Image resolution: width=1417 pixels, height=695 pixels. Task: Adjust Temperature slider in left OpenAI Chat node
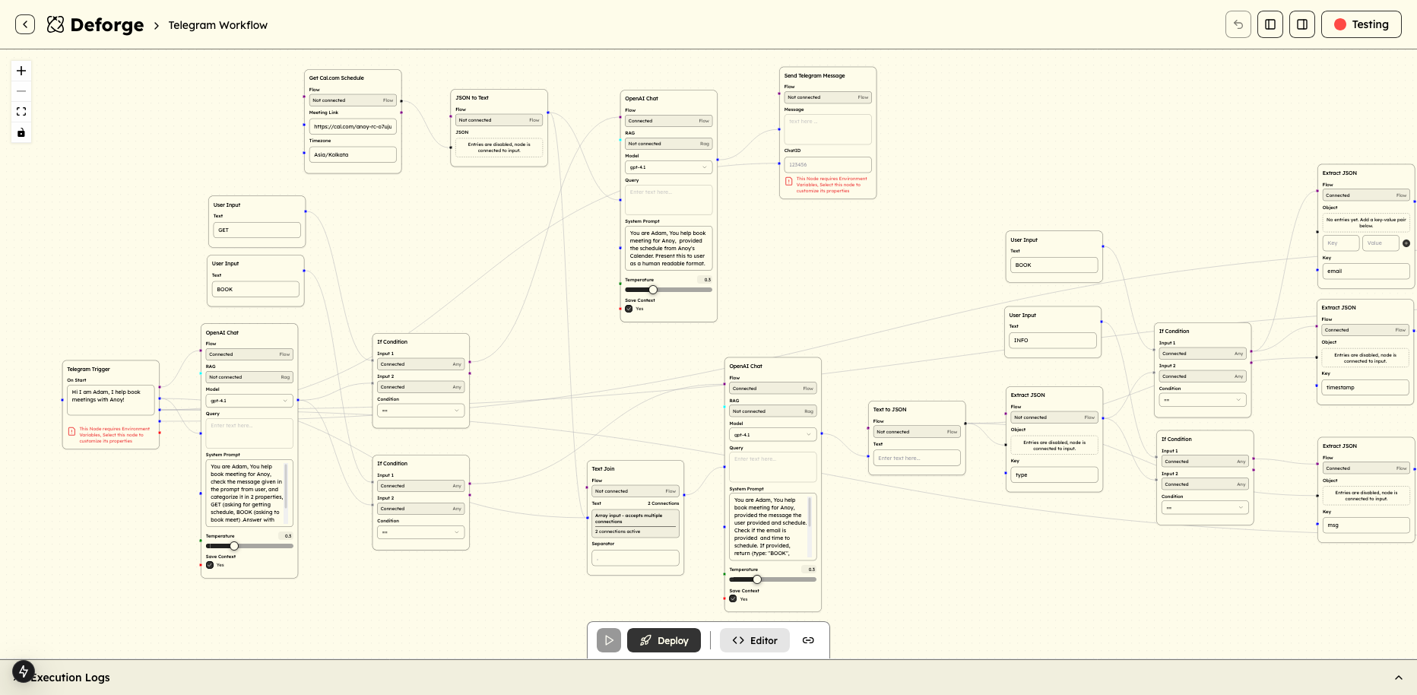249,546
